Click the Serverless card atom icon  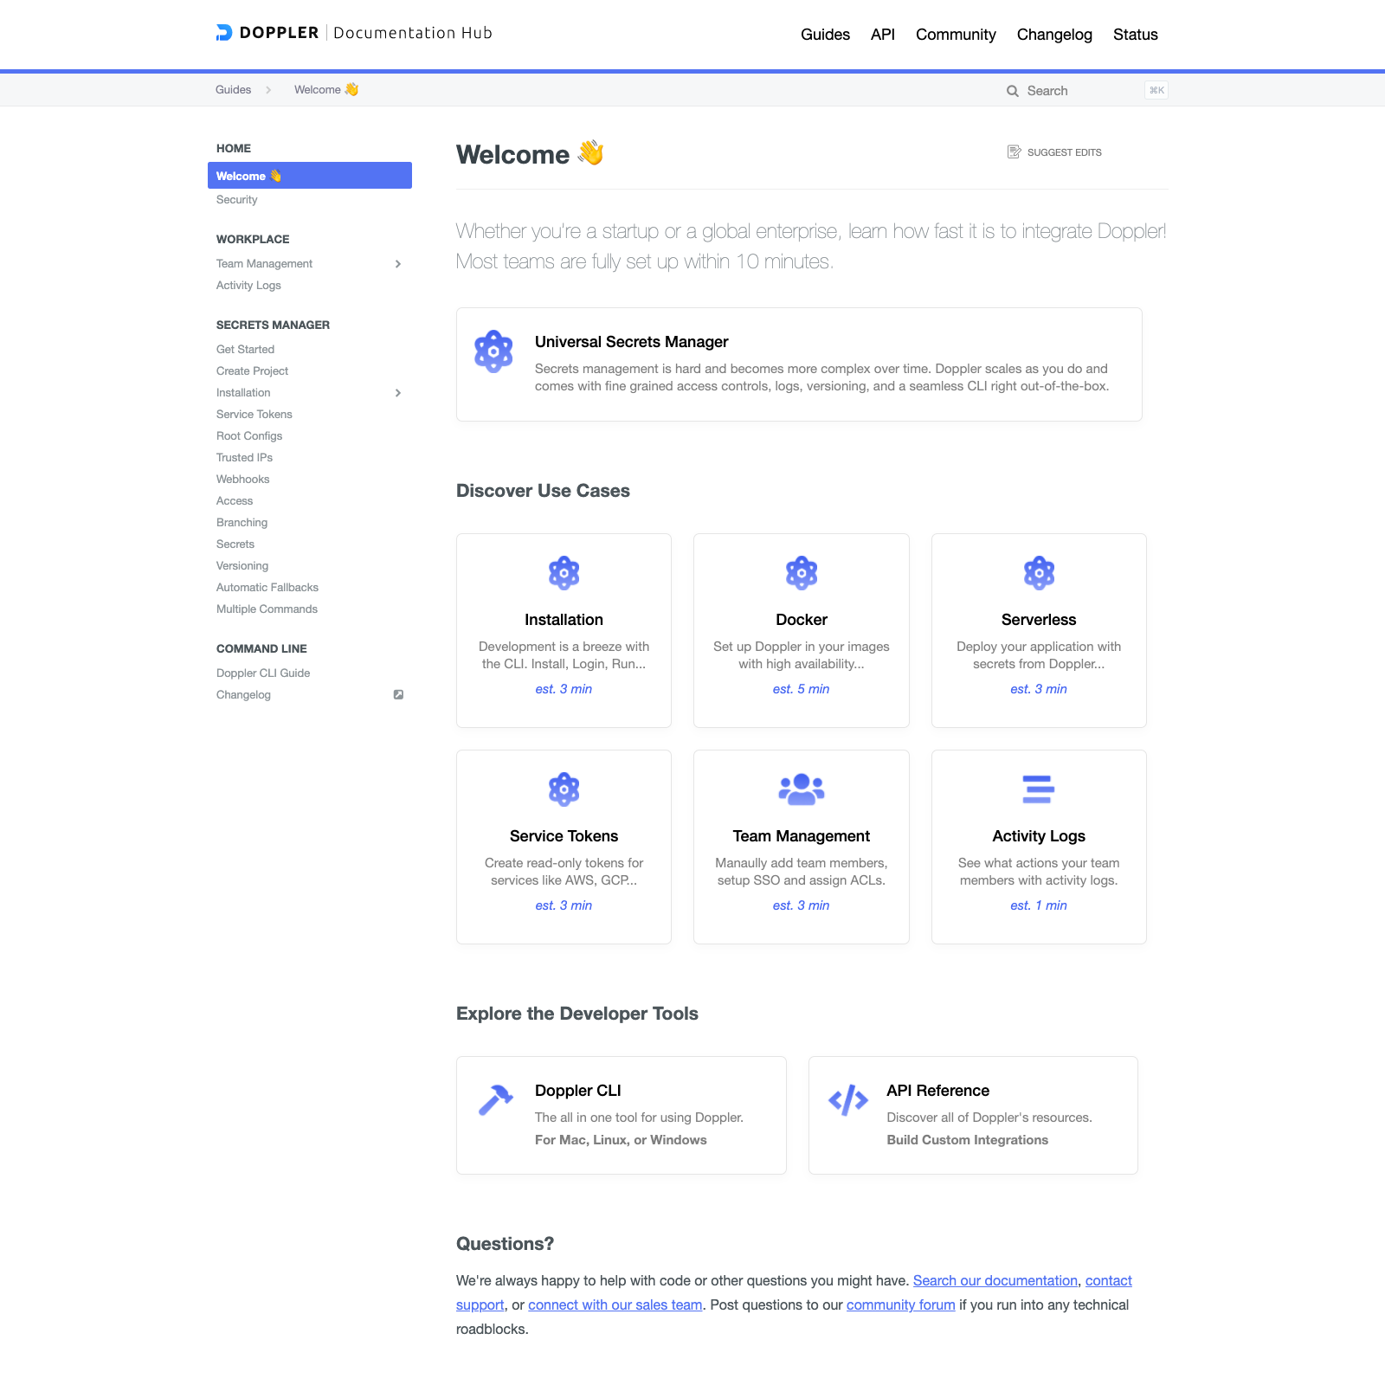[x=1039, y=573]
